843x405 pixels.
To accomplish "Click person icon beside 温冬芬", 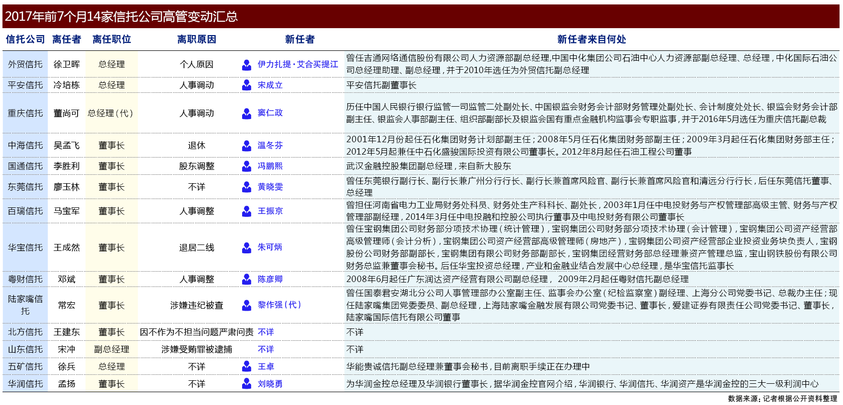I will (247, 145).
